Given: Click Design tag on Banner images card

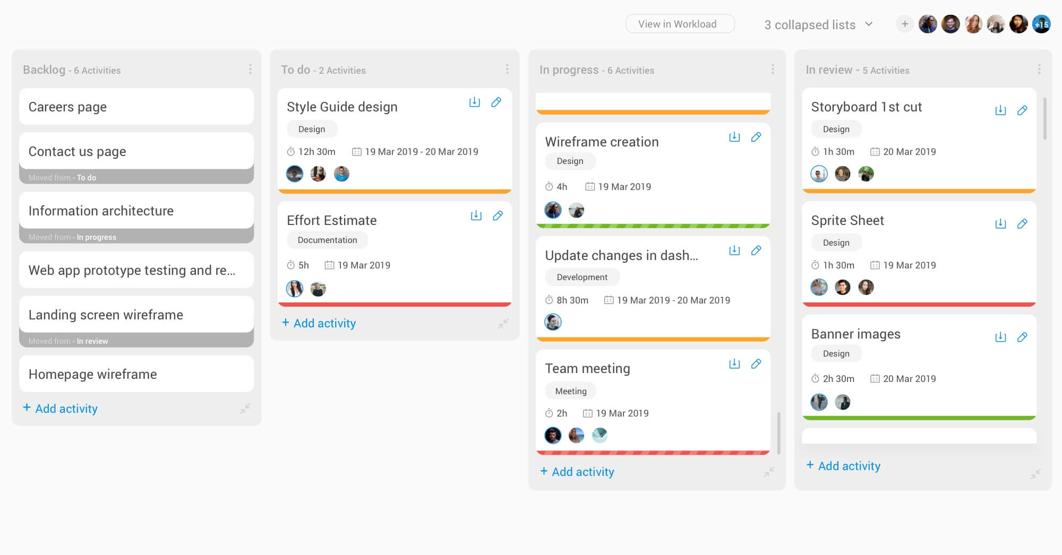Looking at the screenshot, I should (x=836, y=353).
